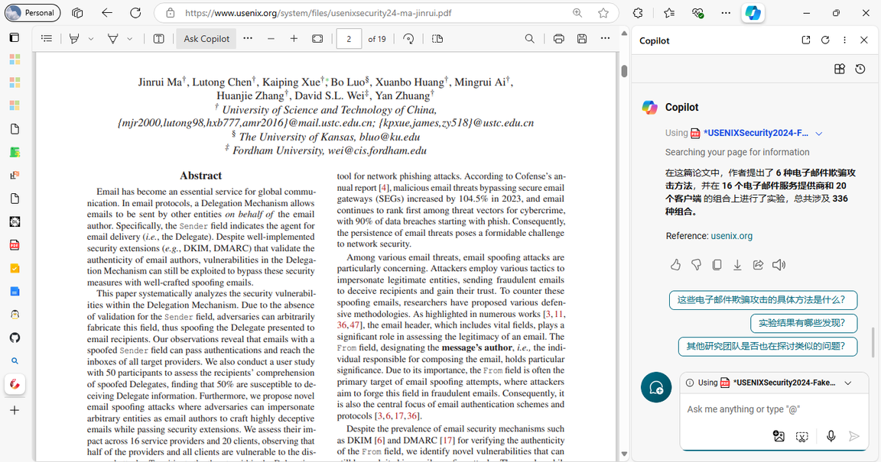Open browser tab actions workspaces icon
Viewport: 881px width, 462px height.
point(77,12)
